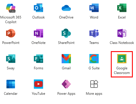
Task: Click the 'YouTube' text label
Action: tap(38, 94)
